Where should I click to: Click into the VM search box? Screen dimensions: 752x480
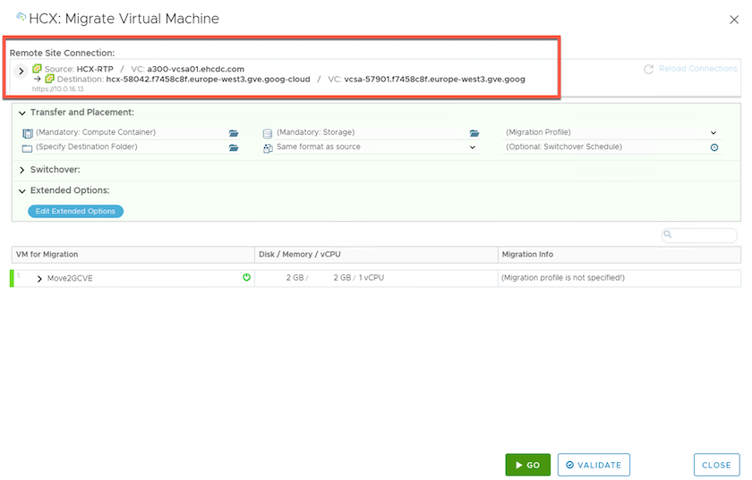pyautogui.click(x=699, y=235)
